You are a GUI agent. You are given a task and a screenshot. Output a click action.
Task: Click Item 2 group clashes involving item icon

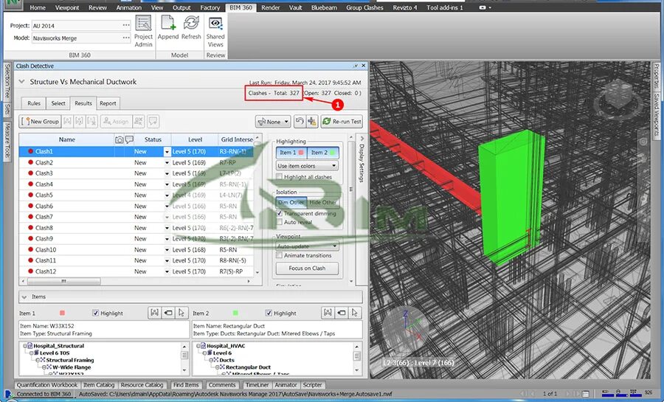tap(328, 313)
